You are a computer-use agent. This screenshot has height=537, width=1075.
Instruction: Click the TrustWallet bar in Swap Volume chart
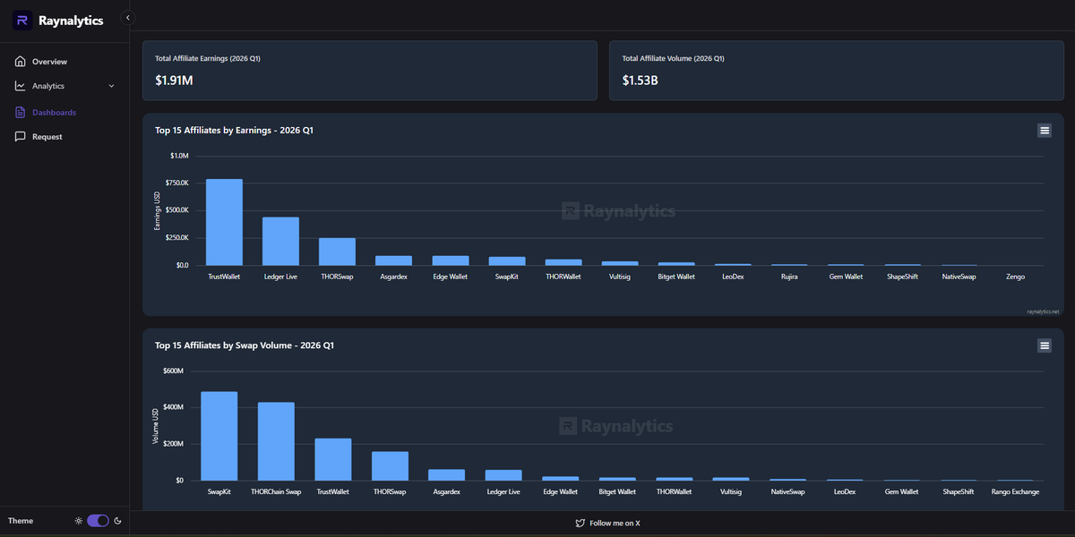pos(332,459)
